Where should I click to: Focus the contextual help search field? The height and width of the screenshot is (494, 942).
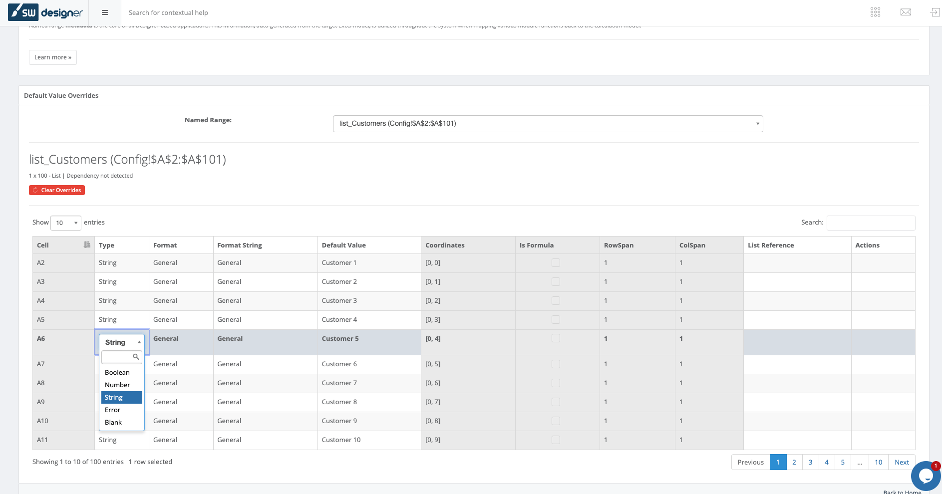[x=168, y=12]
